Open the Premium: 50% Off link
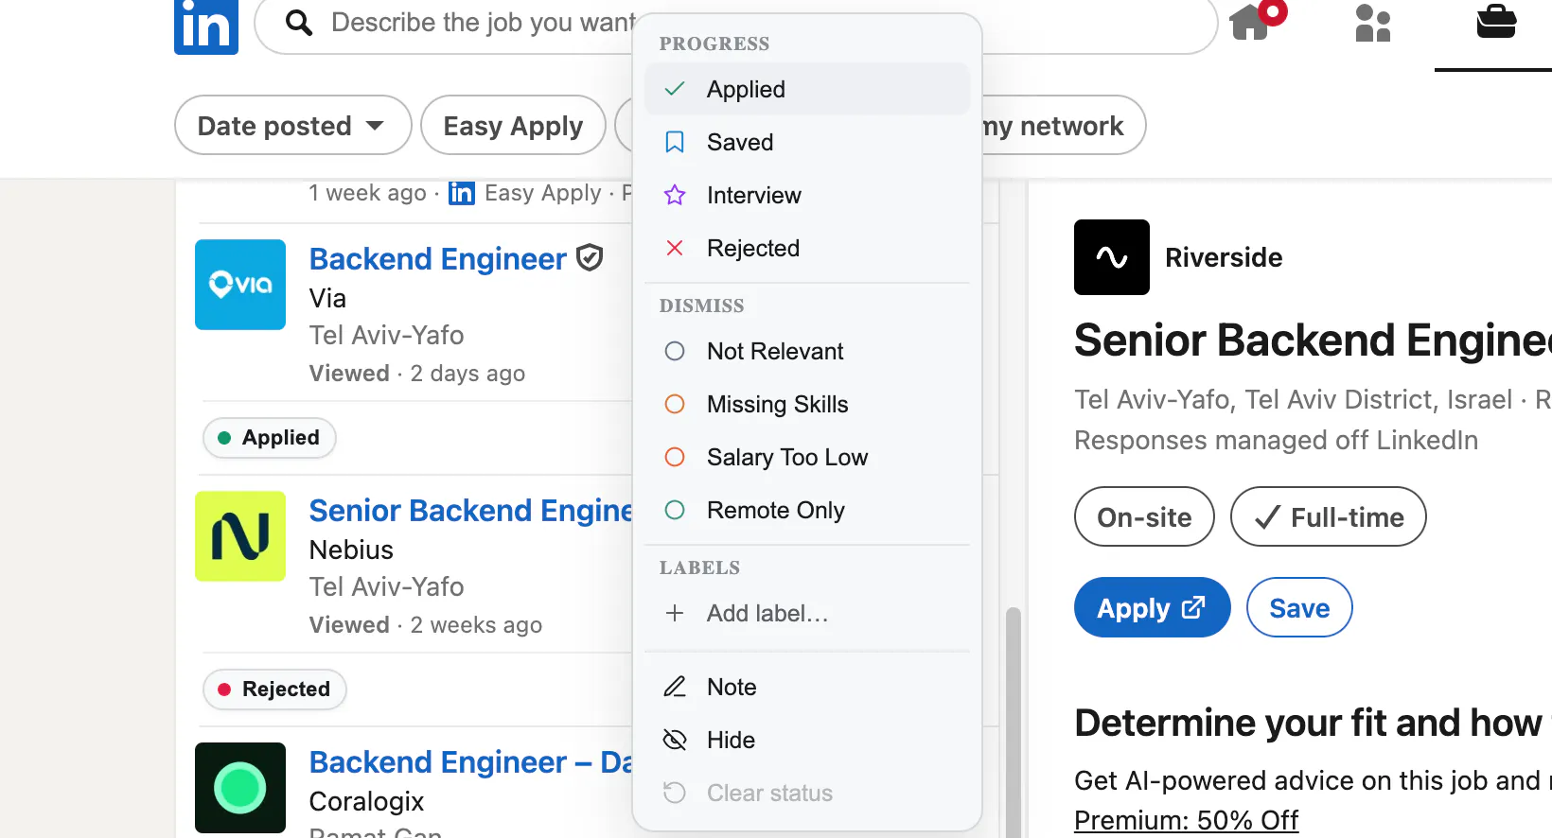 click(1187, 820)
